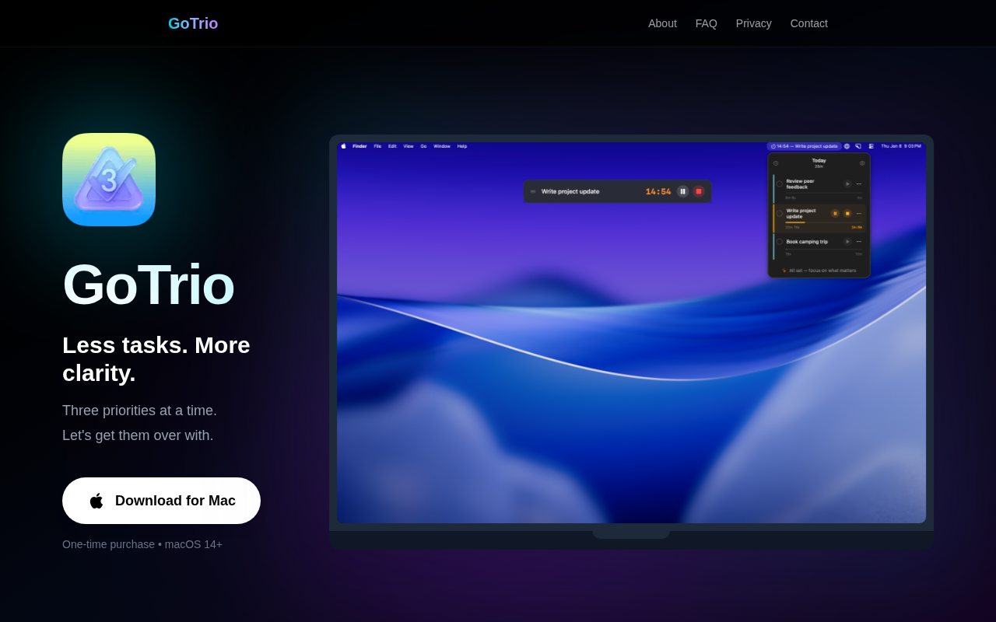
Task: Open Control Center icon in laptop menu bar
Action: pyautogui.click(x=871, y=146)
